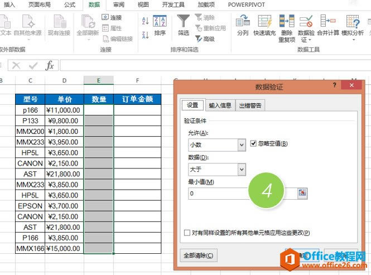Click 清除 clear filter

(205, 17)
